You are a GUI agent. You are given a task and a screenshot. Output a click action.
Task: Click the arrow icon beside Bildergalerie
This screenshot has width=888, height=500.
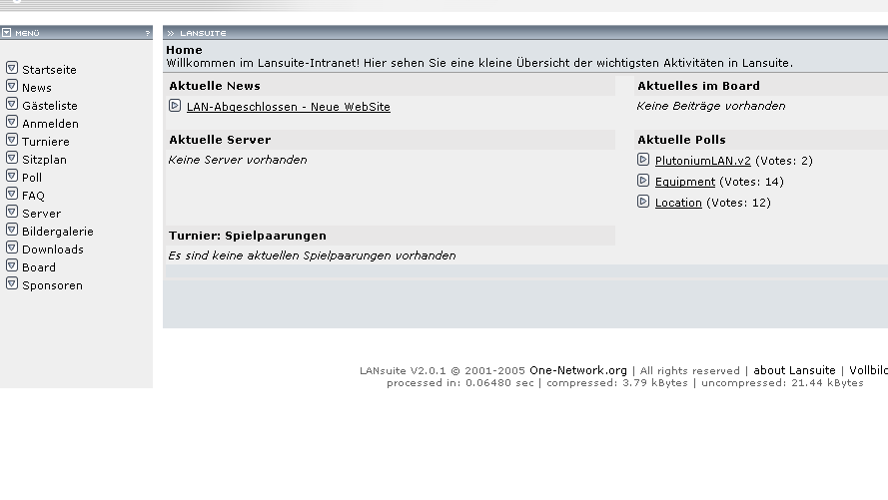pyautogui.click(x=12, y=231)
